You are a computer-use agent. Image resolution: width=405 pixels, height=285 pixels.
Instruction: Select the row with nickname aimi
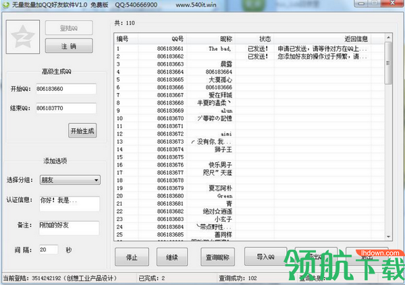pos(249,134)
